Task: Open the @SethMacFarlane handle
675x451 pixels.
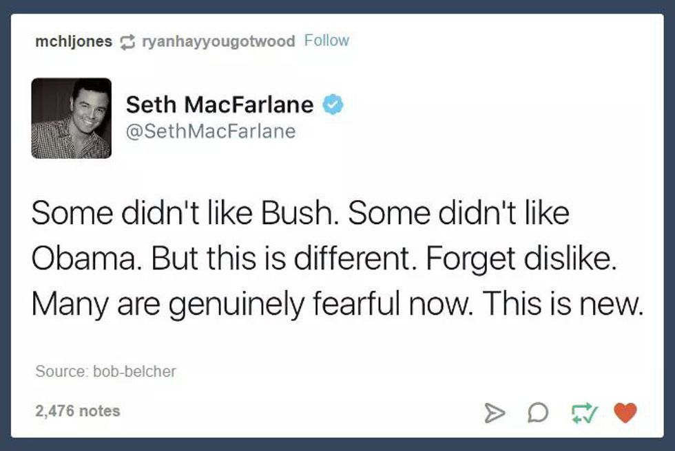Action: pos(211,131)
